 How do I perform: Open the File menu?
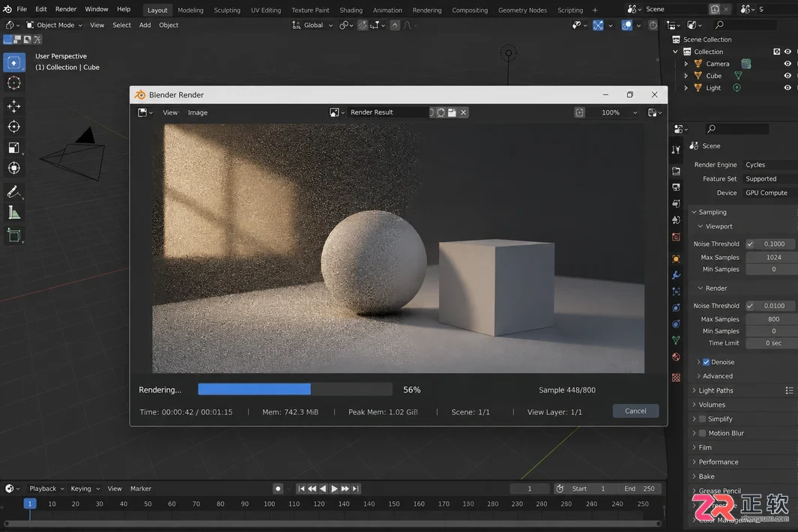point(22,9)
